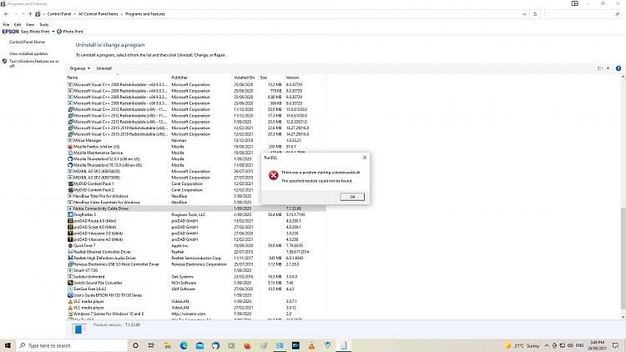This screenshot has width=626, height=352.
Task: Select Realtek High Definition Audio Driver icon
Action: (x=70, y=258)
